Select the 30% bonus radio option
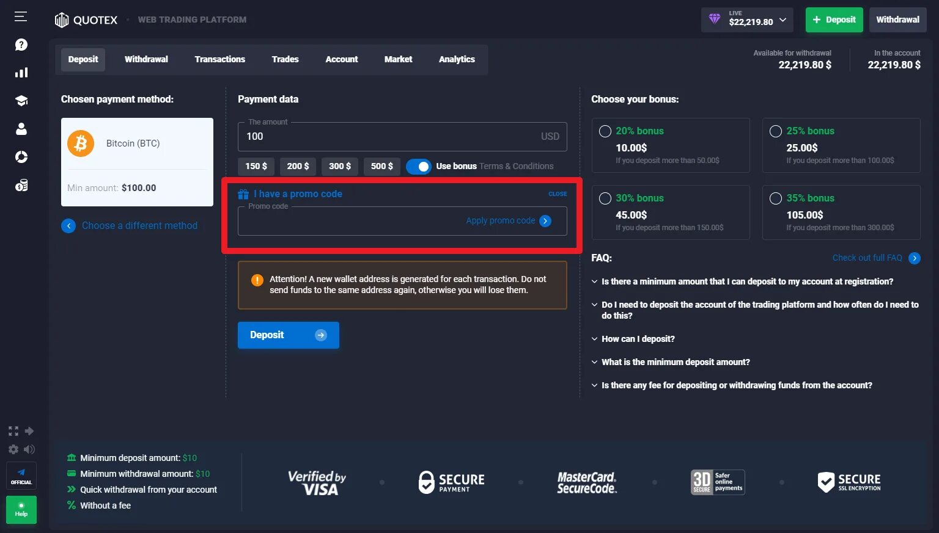 click(x=605, y=198)
